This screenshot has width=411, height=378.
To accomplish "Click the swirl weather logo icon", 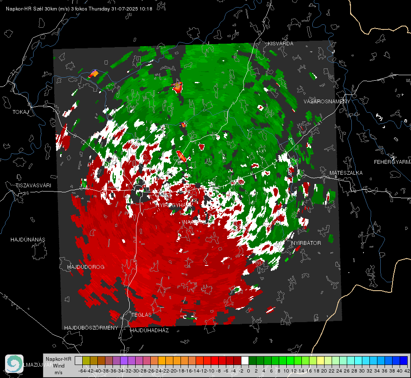I will (14, 364).
